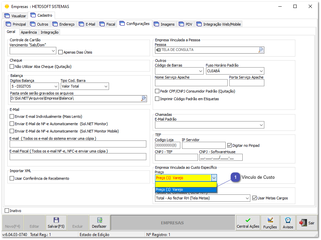Open Digitos Balança dropdown
Screen dimensions: 321x240
[x=55, y=87]
